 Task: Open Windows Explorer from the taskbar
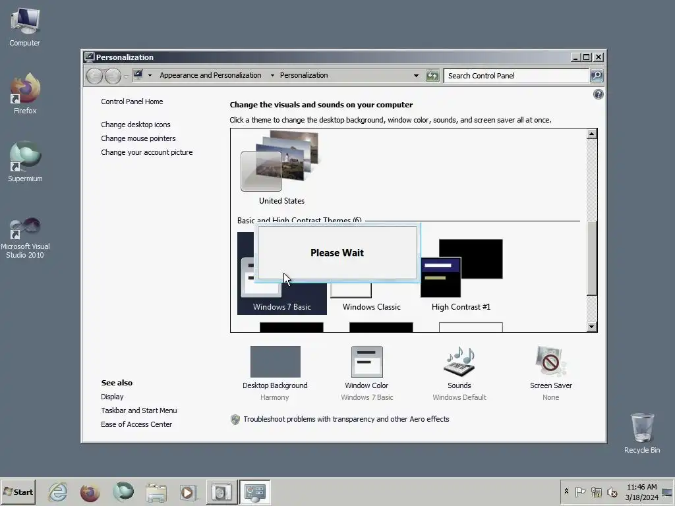pyautogui.click(x=156, y=492)
